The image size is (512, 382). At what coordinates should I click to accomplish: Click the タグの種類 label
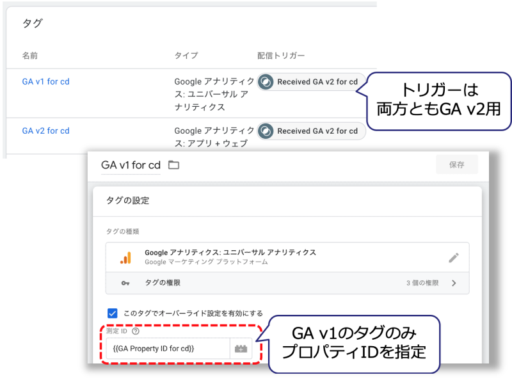122,232
